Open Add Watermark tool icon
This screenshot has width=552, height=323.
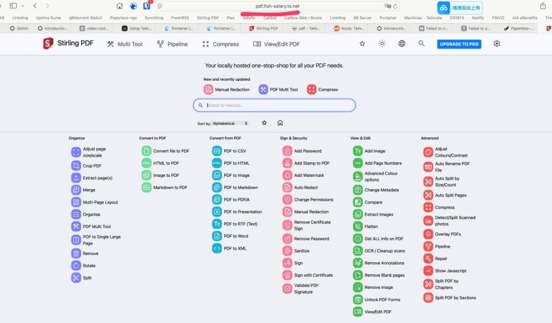(x=287, y=175)
